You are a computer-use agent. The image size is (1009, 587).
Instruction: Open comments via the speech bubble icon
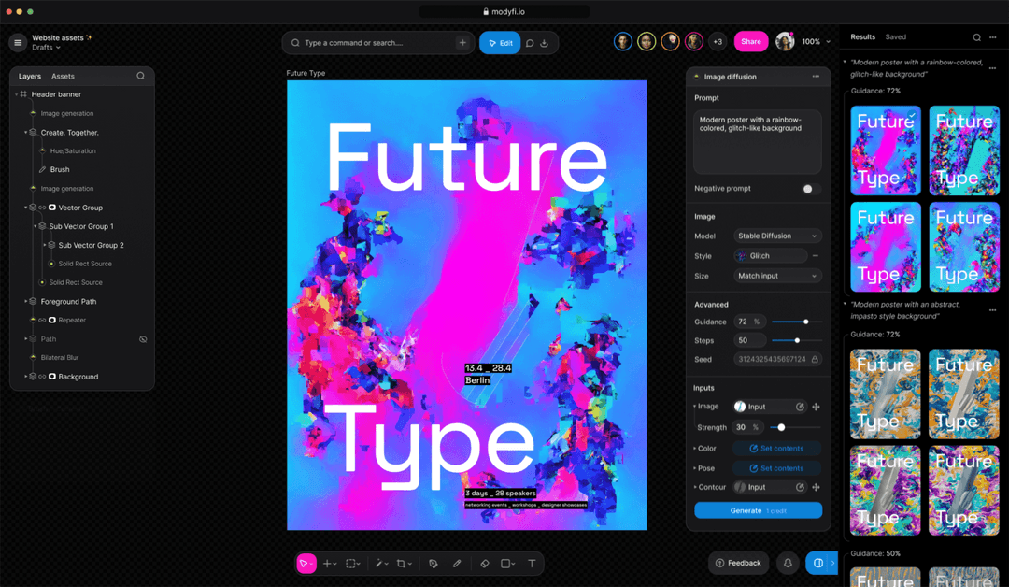pos(530,43)
